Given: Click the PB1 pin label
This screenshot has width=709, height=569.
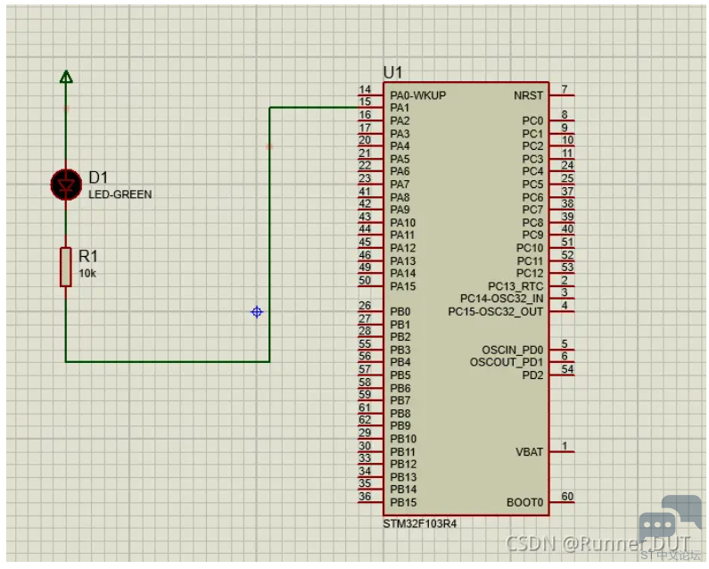Looking at the screenshot, I should [x=400, y=325].
